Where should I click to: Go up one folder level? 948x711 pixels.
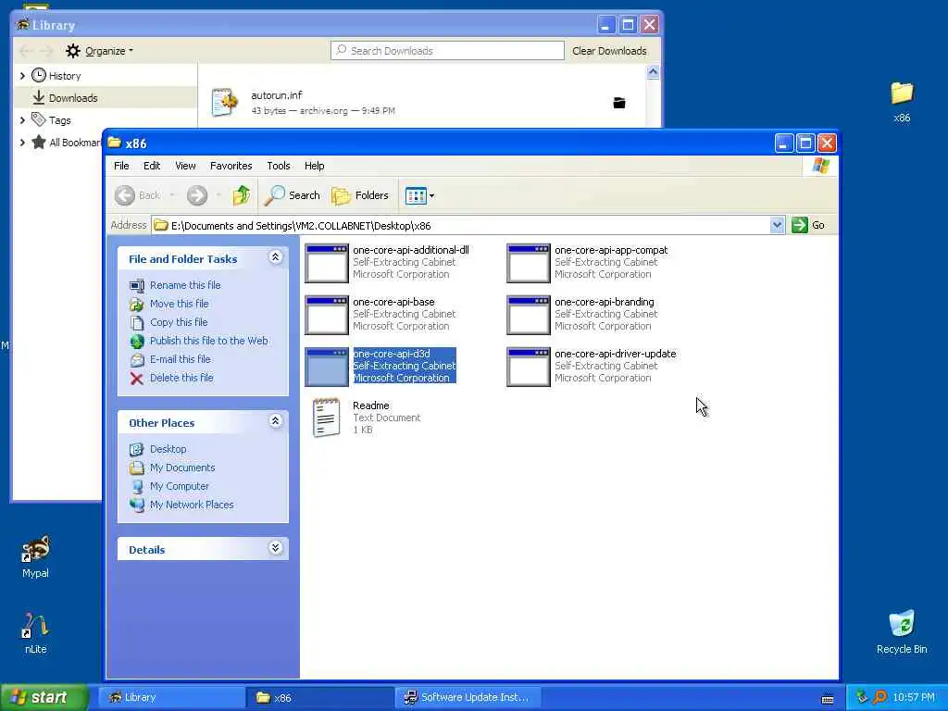(242, 195)
